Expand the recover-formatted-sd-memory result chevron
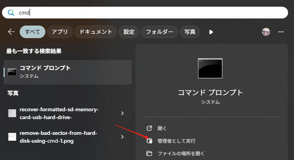The width and height of the screenshot is (294, 160). coord(122,113)
